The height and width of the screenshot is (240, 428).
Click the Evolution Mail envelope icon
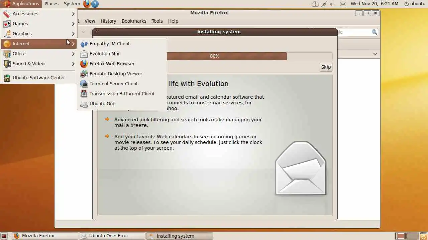point(84,54)
